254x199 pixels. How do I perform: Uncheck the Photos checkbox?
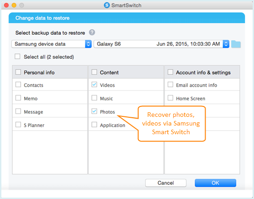tap(94, 111)
